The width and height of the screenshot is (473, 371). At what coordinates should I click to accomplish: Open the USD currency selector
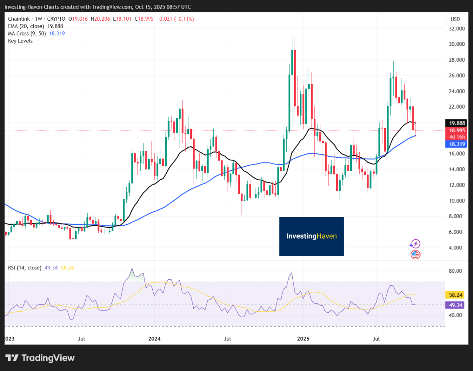(x=455, y=19)
